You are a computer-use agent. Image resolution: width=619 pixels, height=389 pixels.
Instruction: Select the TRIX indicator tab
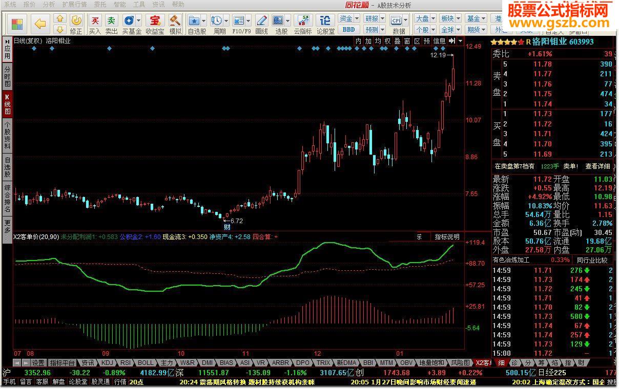[x=323, y=363]
